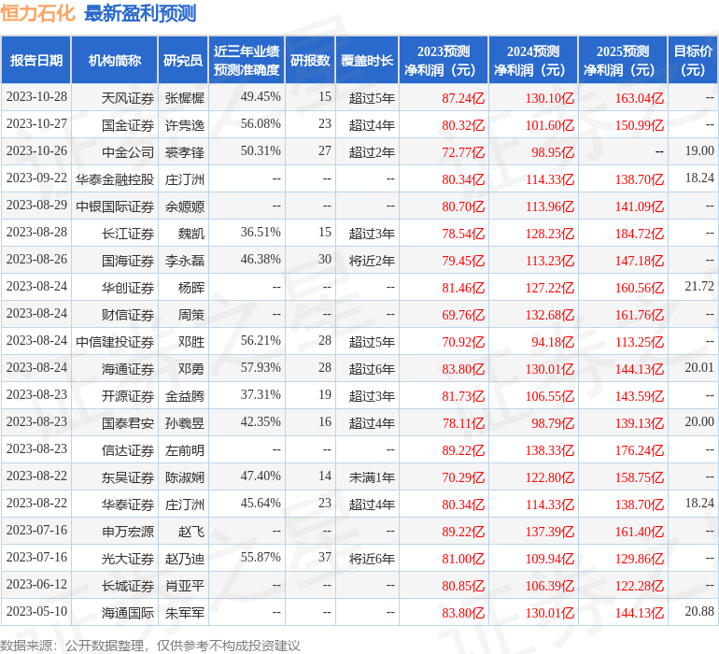This screenshot has height=654, width=719.
Task: Click 2023 profit forecast 69.76亿
Action: [x=463, y=314]
